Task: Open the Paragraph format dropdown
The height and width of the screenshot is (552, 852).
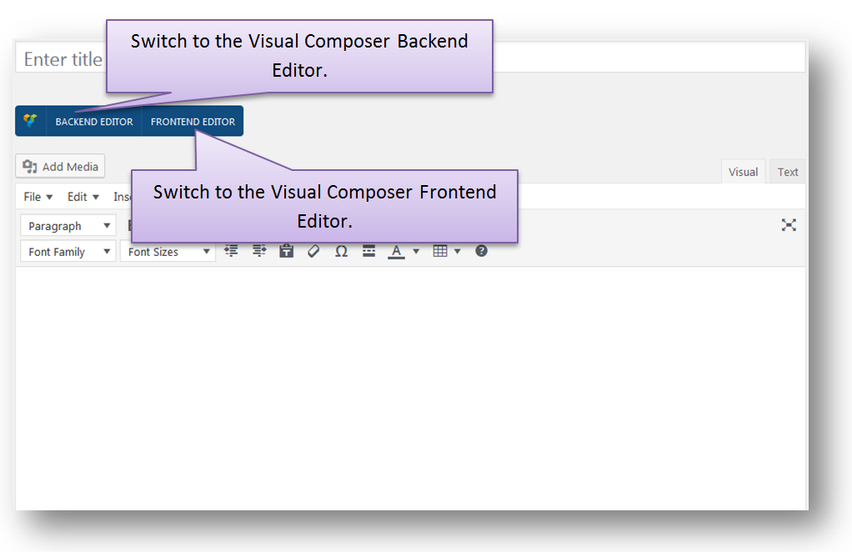Action: coord(68,226)
